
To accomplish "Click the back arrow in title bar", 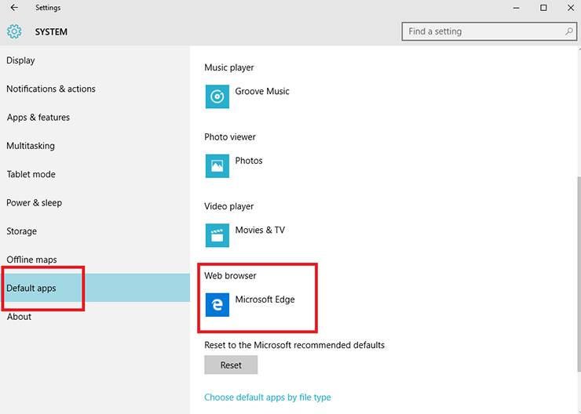I will point(14,7).
